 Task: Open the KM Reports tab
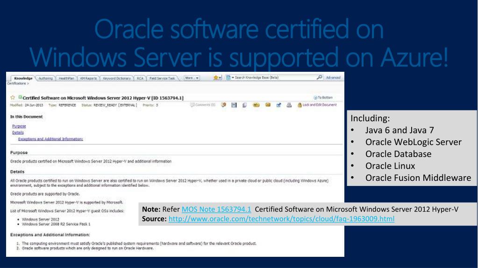[88, 78]
